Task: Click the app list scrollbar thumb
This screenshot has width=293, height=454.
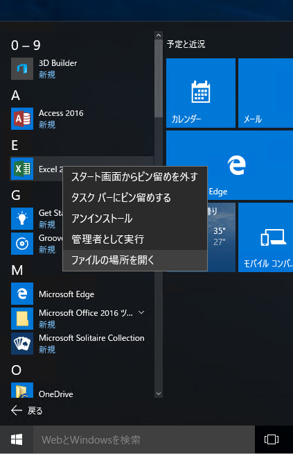Action: click(x=159, y=78)
